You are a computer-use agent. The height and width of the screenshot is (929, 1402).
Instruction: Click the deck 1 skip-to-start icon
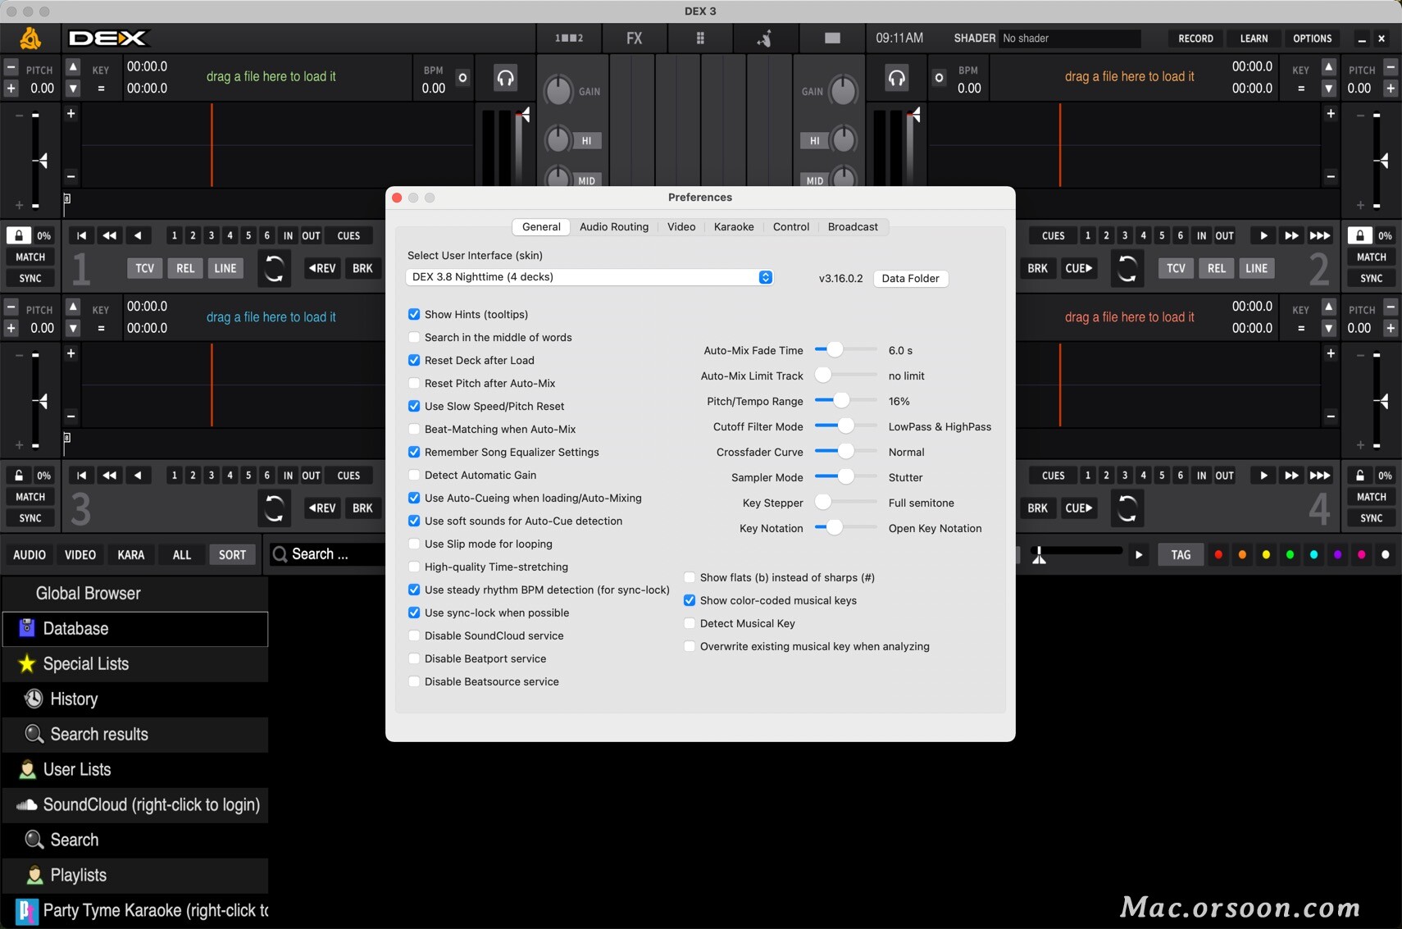[x=81, y=235]
